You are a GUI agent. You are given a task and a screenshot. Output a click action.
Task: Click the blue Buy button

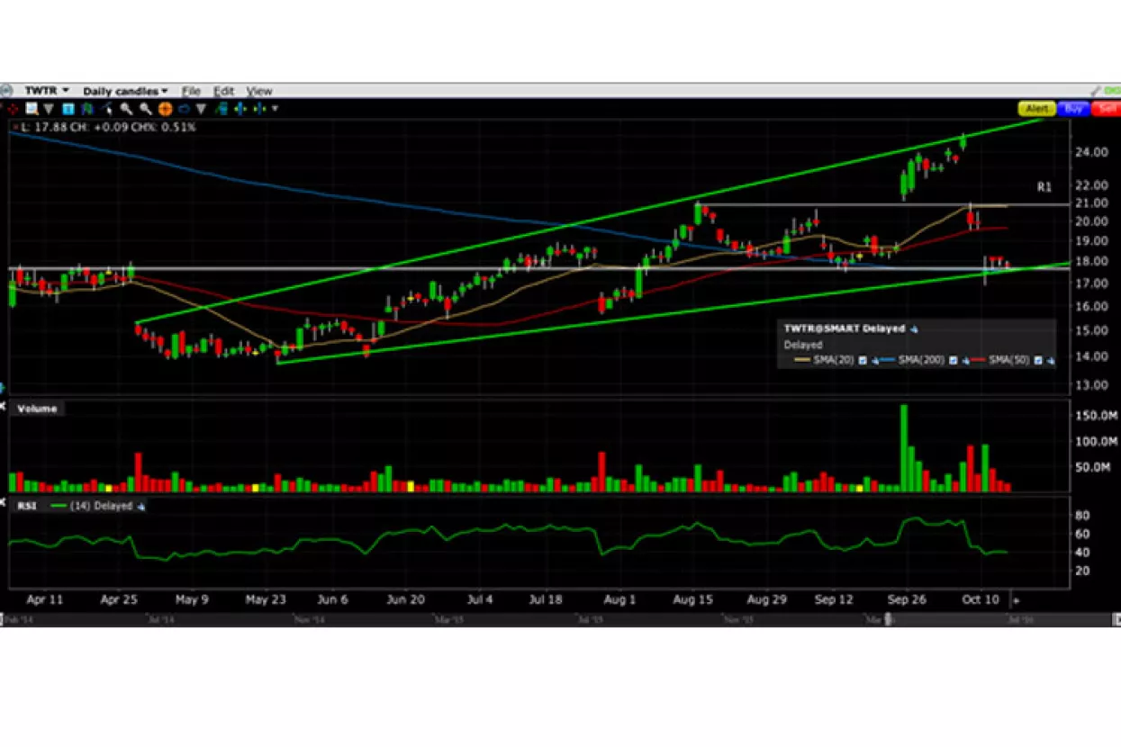coord(1073,109)
